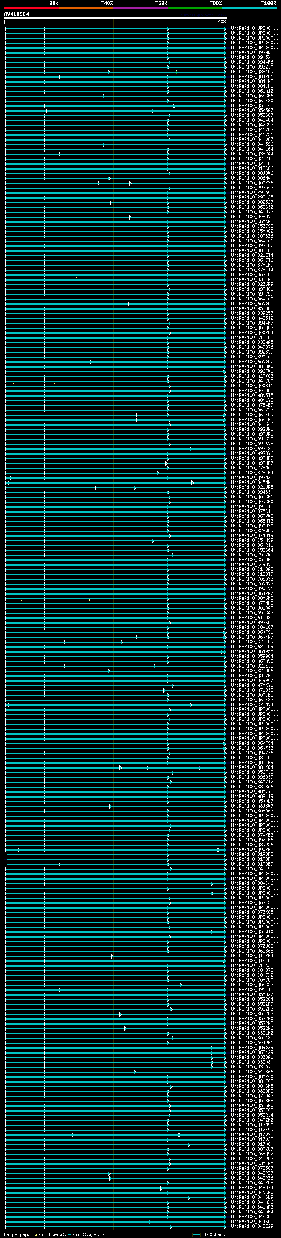Viewport: 281px width, 1238px height.
Task: Select hit UniRef100_Q41646
Action: 252,424
